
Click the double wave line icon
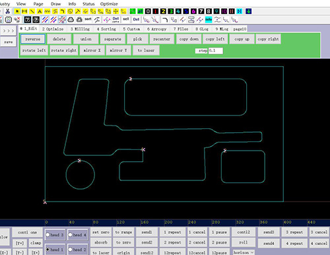(x=217, y=20)
